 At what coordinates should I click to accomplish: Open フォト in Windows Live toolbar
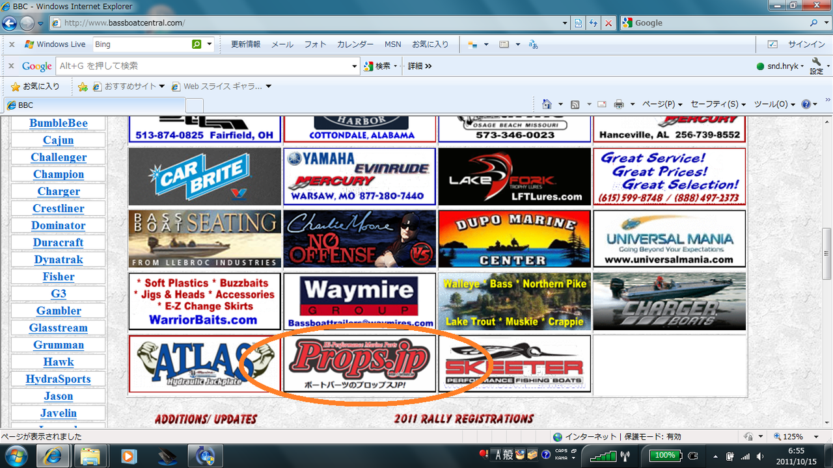(316, 44)
